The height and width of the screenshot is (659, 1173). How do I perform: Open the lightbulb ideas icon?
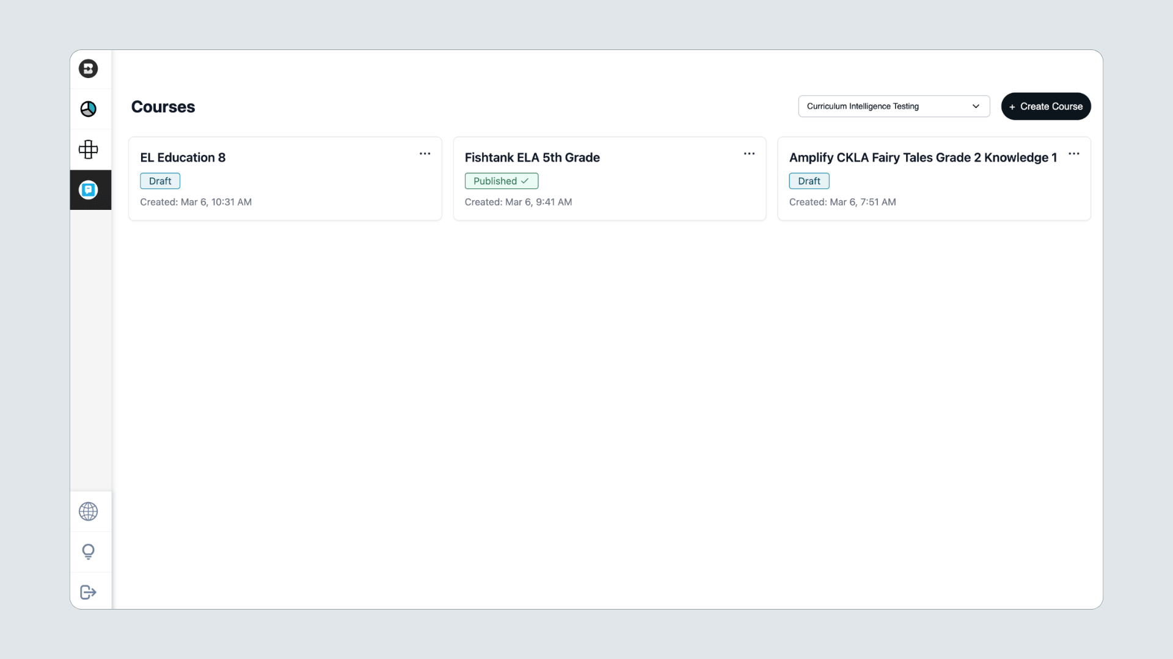pos(88,552)
